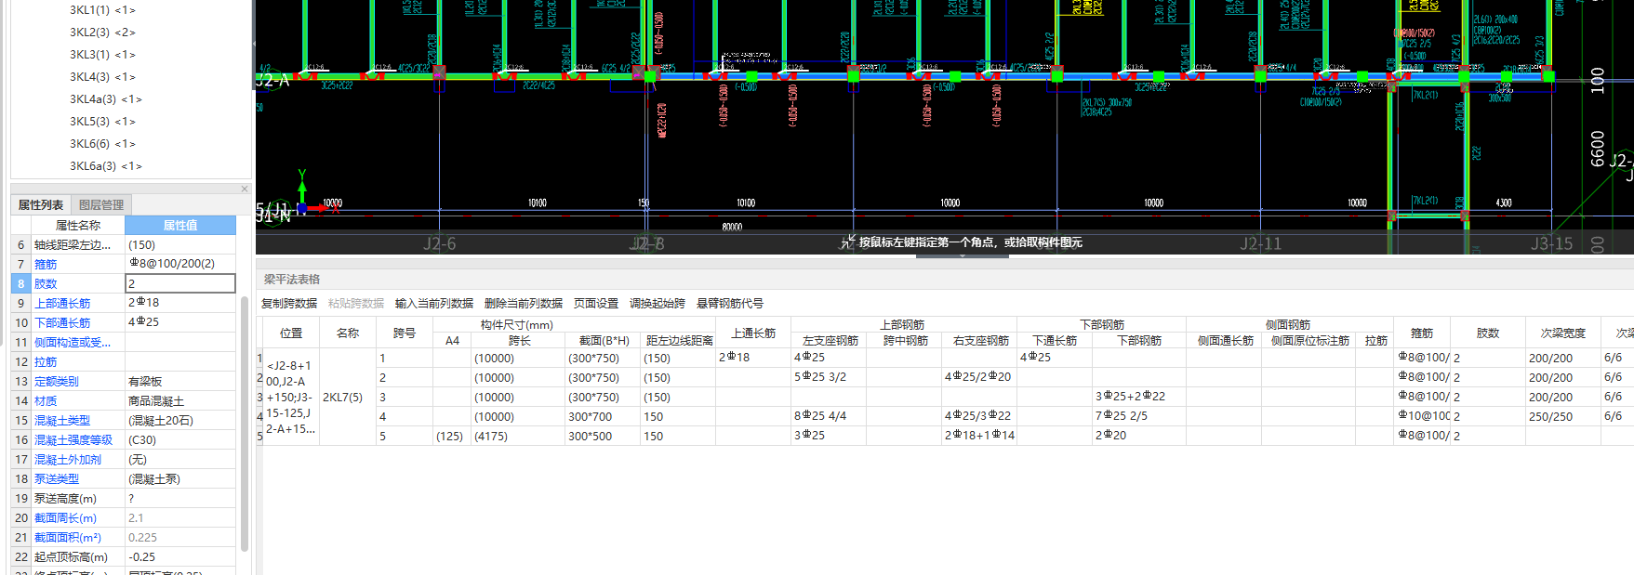Image resolution: width=1634 pixels, height=575 pixels.
Task: Edit the 肢数 value field showing 2
Action: tap(180, 283)
